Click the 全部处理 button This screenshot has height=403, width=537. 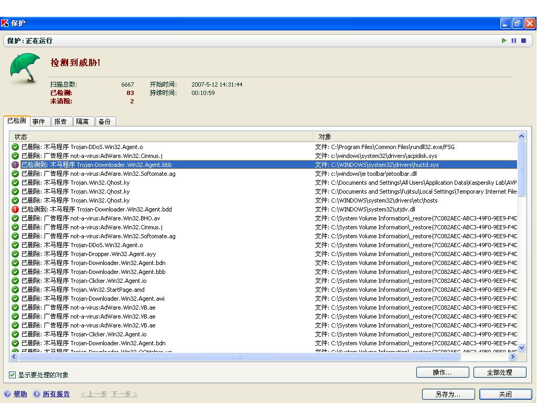(500, 372)
